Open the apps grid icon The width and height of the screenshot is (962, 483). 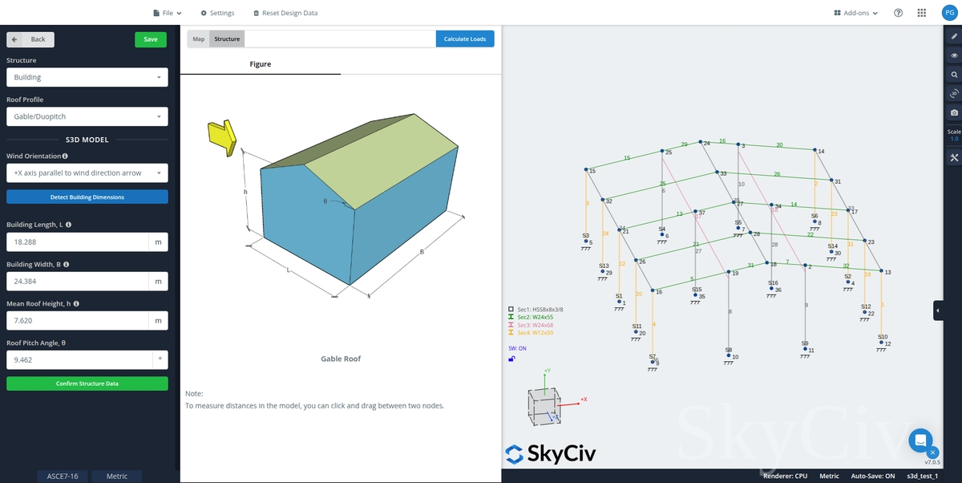coord(922,13)
